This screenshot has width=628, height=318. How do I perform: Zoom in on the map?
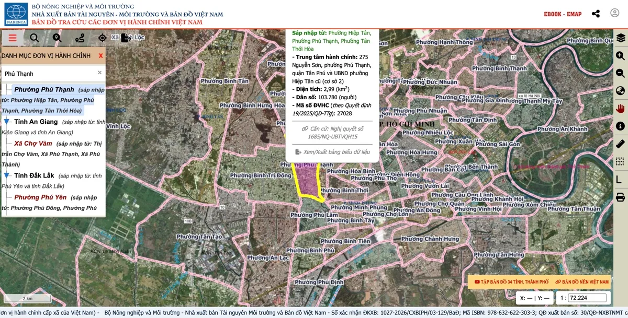click(x=621, y=56)
